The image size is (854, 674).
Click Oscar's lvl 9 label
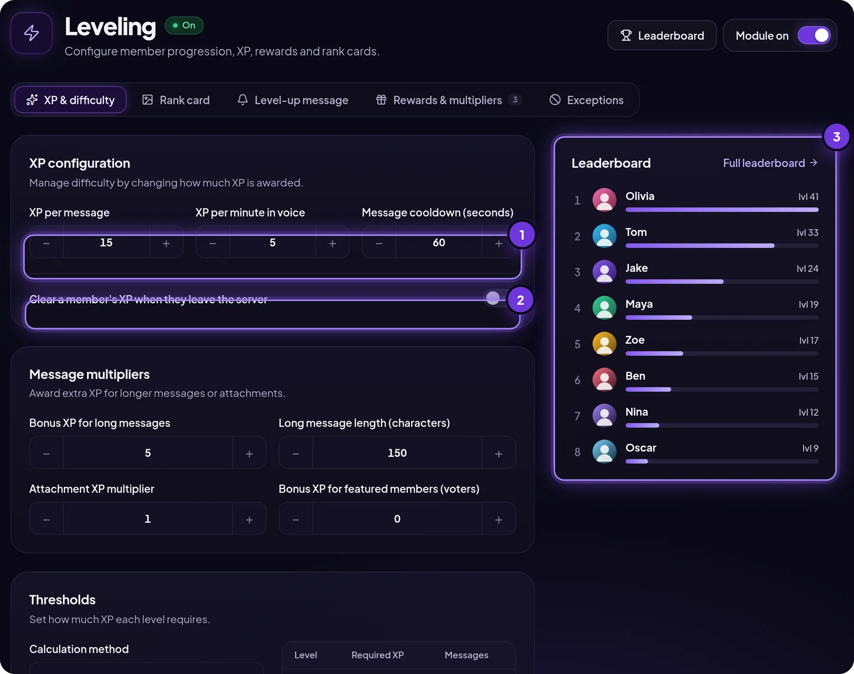[810, 448]
